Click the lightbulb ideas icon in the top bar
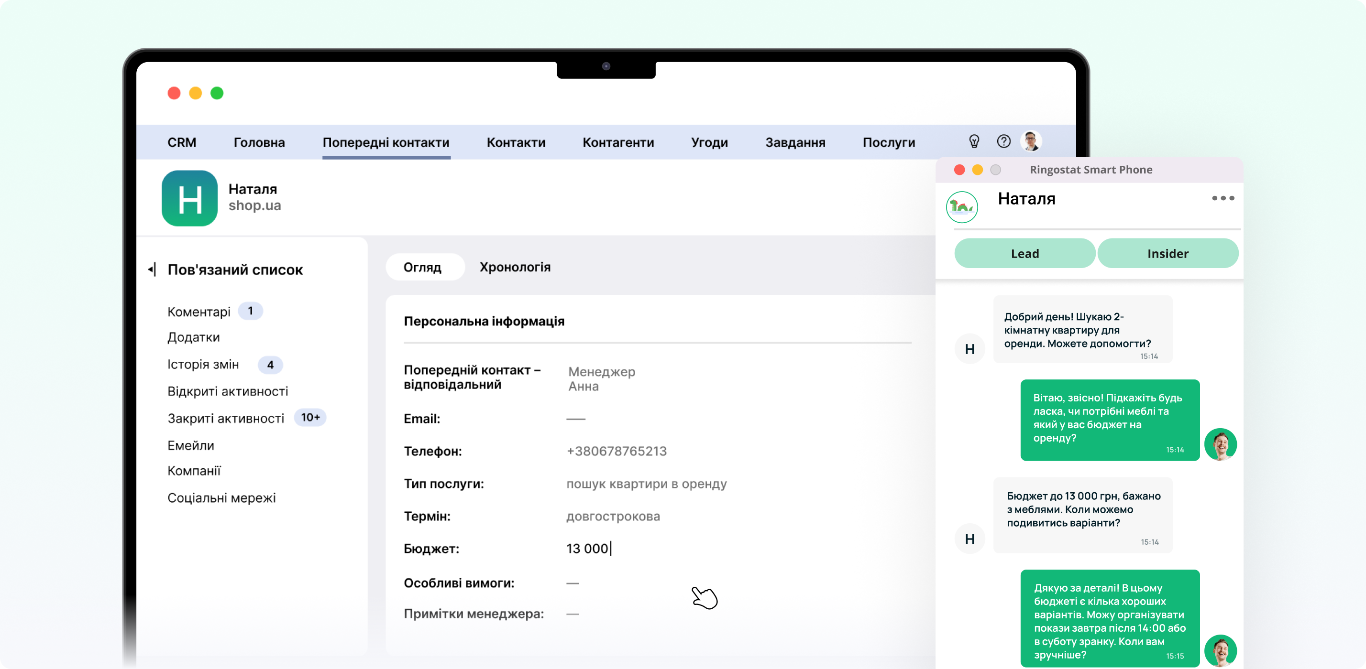This screenshot has width=1366, height=669. [x=974, y=141]
